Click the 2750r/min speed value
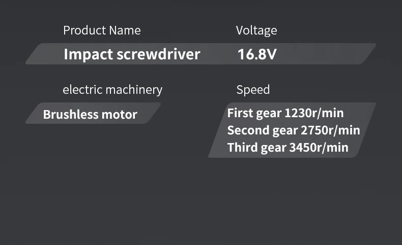This screenshot has height=245, width=402. 330,130
